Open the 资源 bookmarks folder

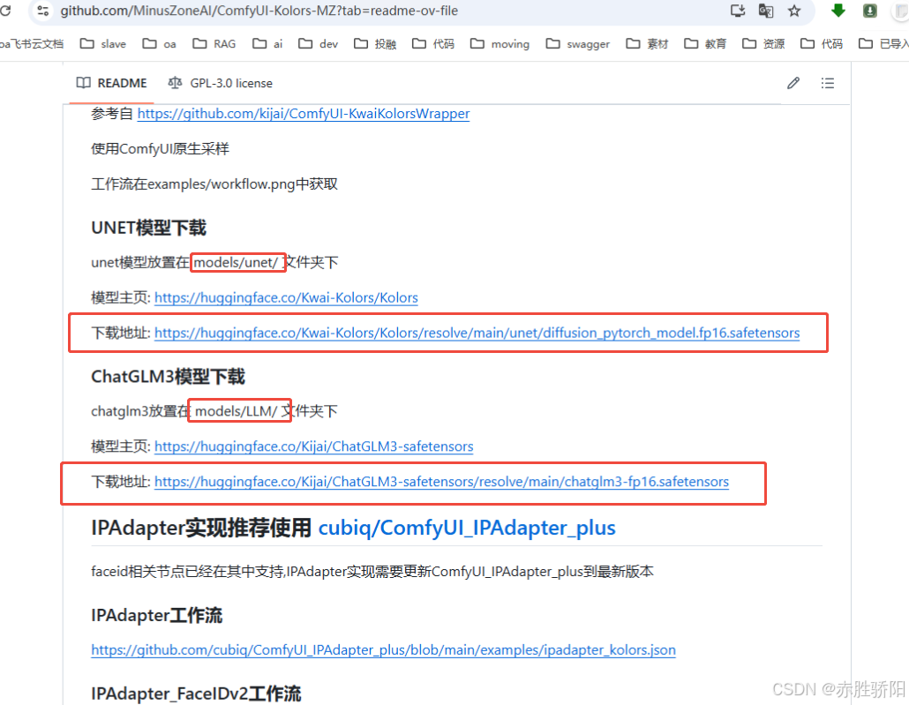pos(763,44)
